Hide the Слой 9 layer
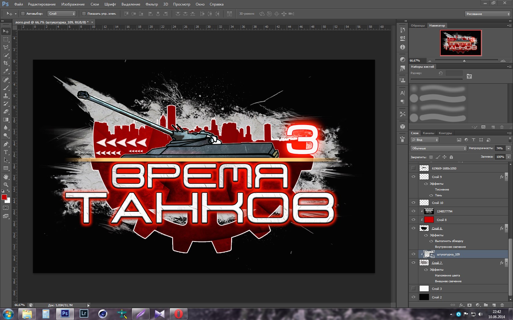 413,176
